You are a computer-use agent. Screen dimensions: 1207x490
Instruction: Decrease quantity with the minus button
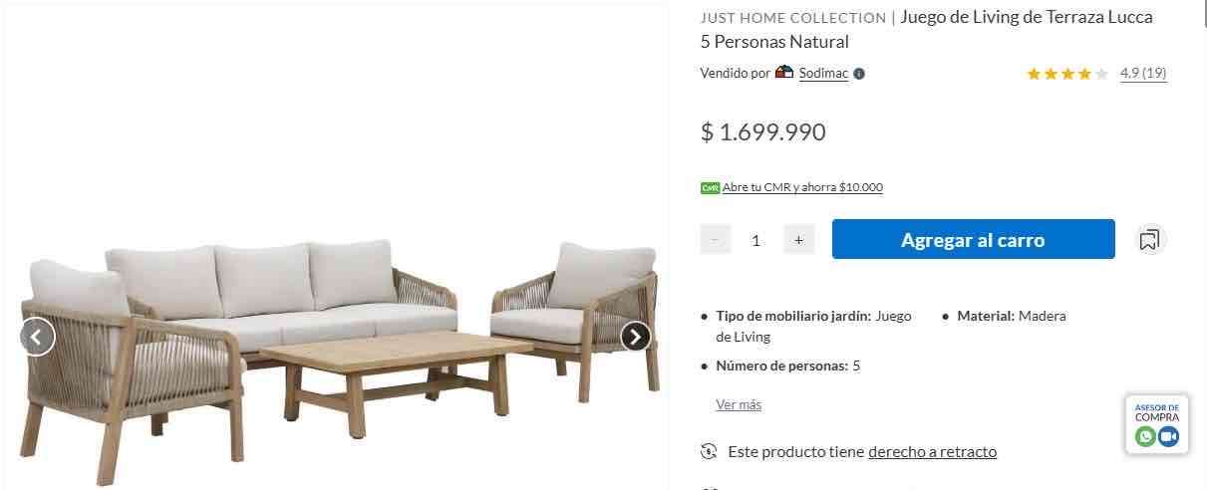click(715, 239)
